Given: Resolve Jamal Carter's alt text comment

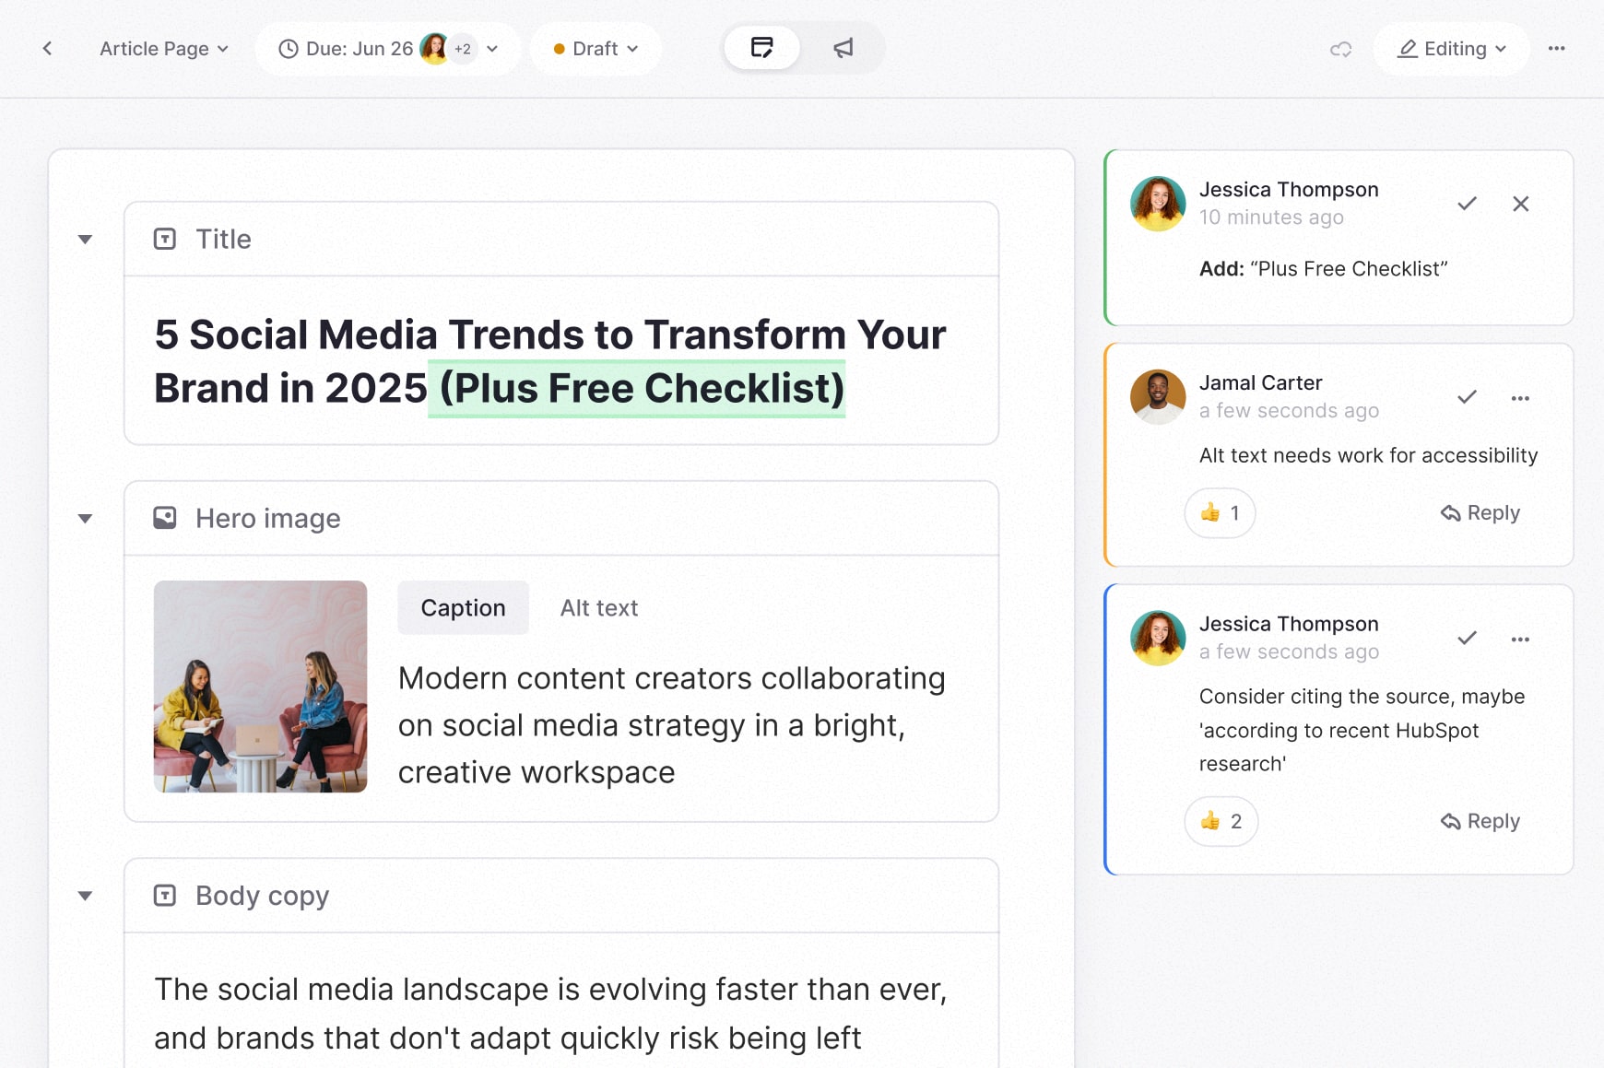Looking at the screenshot, I should pyautogui.click(x=1467, y=397).
